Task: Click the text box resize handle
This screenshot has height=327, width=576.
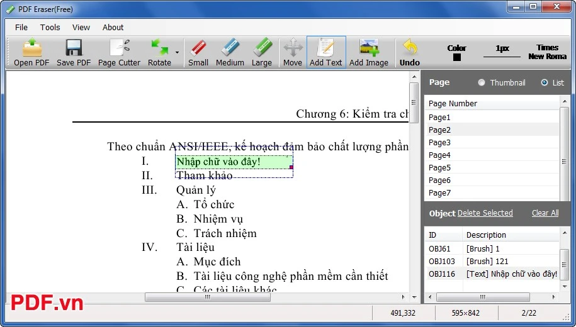Action: (291, 167)
